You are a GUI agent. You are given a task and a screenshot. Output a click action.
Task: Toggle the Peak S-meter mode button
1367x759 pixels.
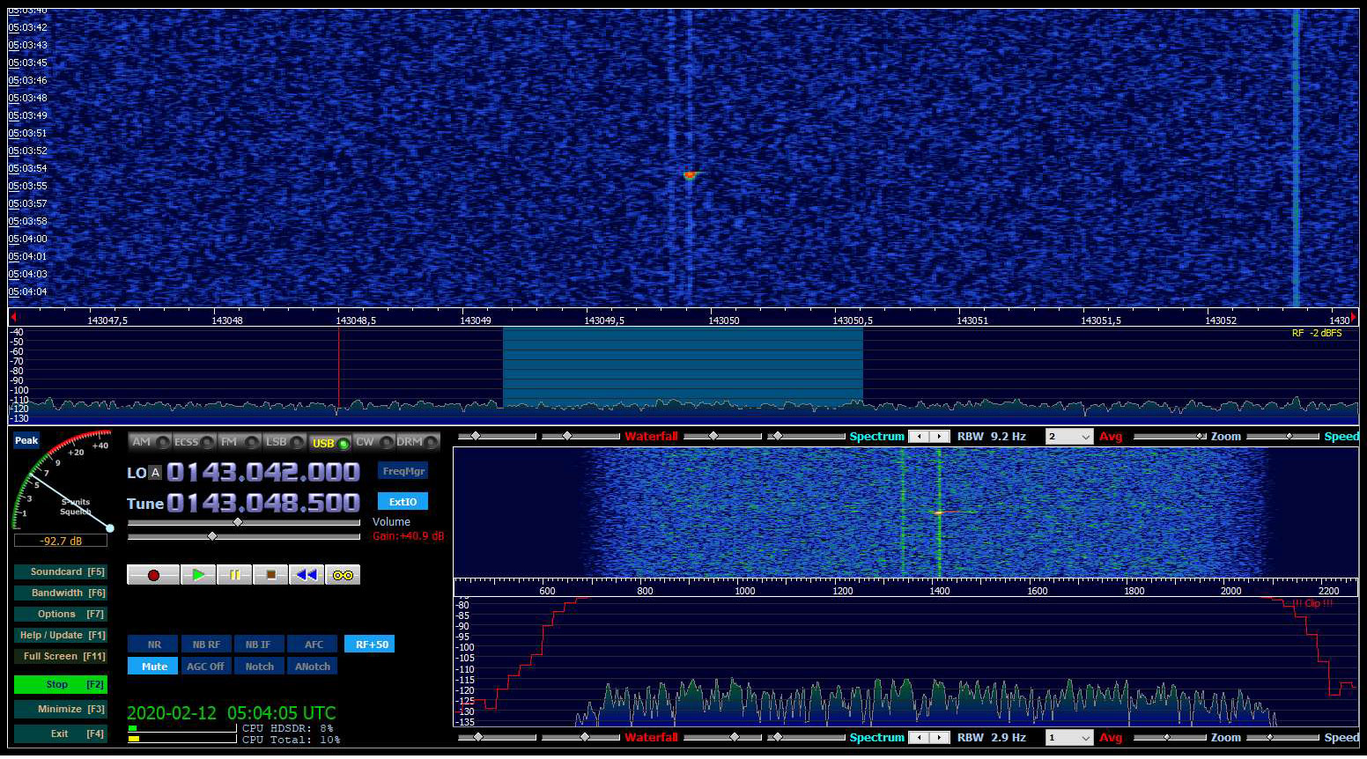coord(26,440)
